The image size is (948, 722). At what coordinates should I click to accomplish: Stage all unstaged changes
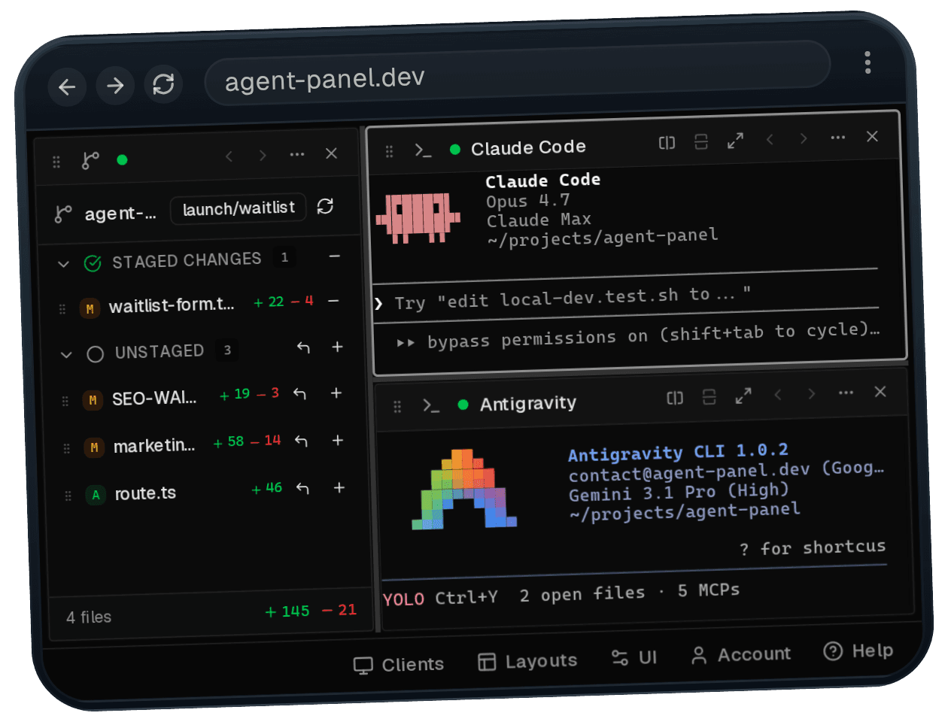pyautogui.click(x=337, y=346)
